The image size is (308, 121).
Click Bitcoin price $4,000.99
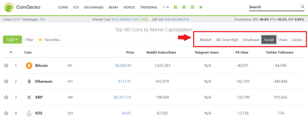[x=123, y=66]
